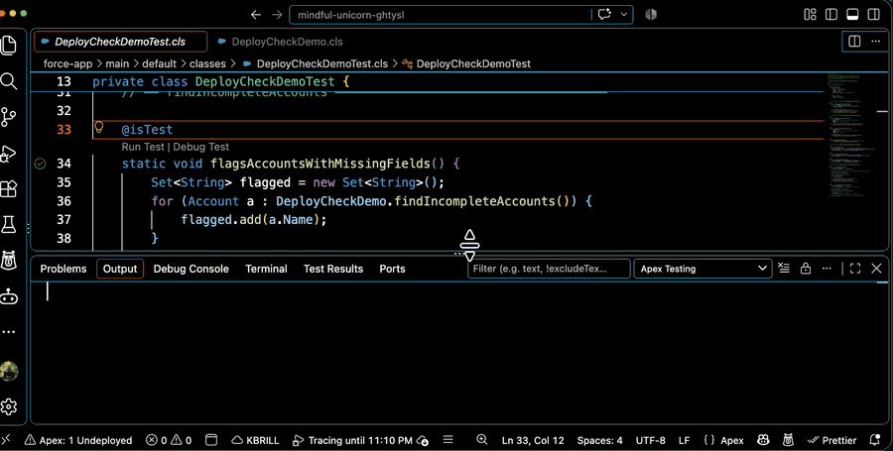Open the Run and Debug view

pos(9,154)
